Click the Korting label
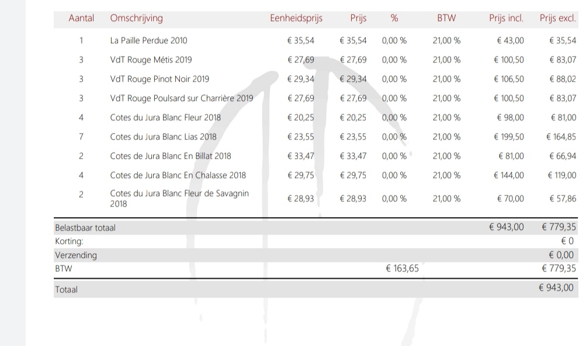Screen dimensions: 586x346 69,241
